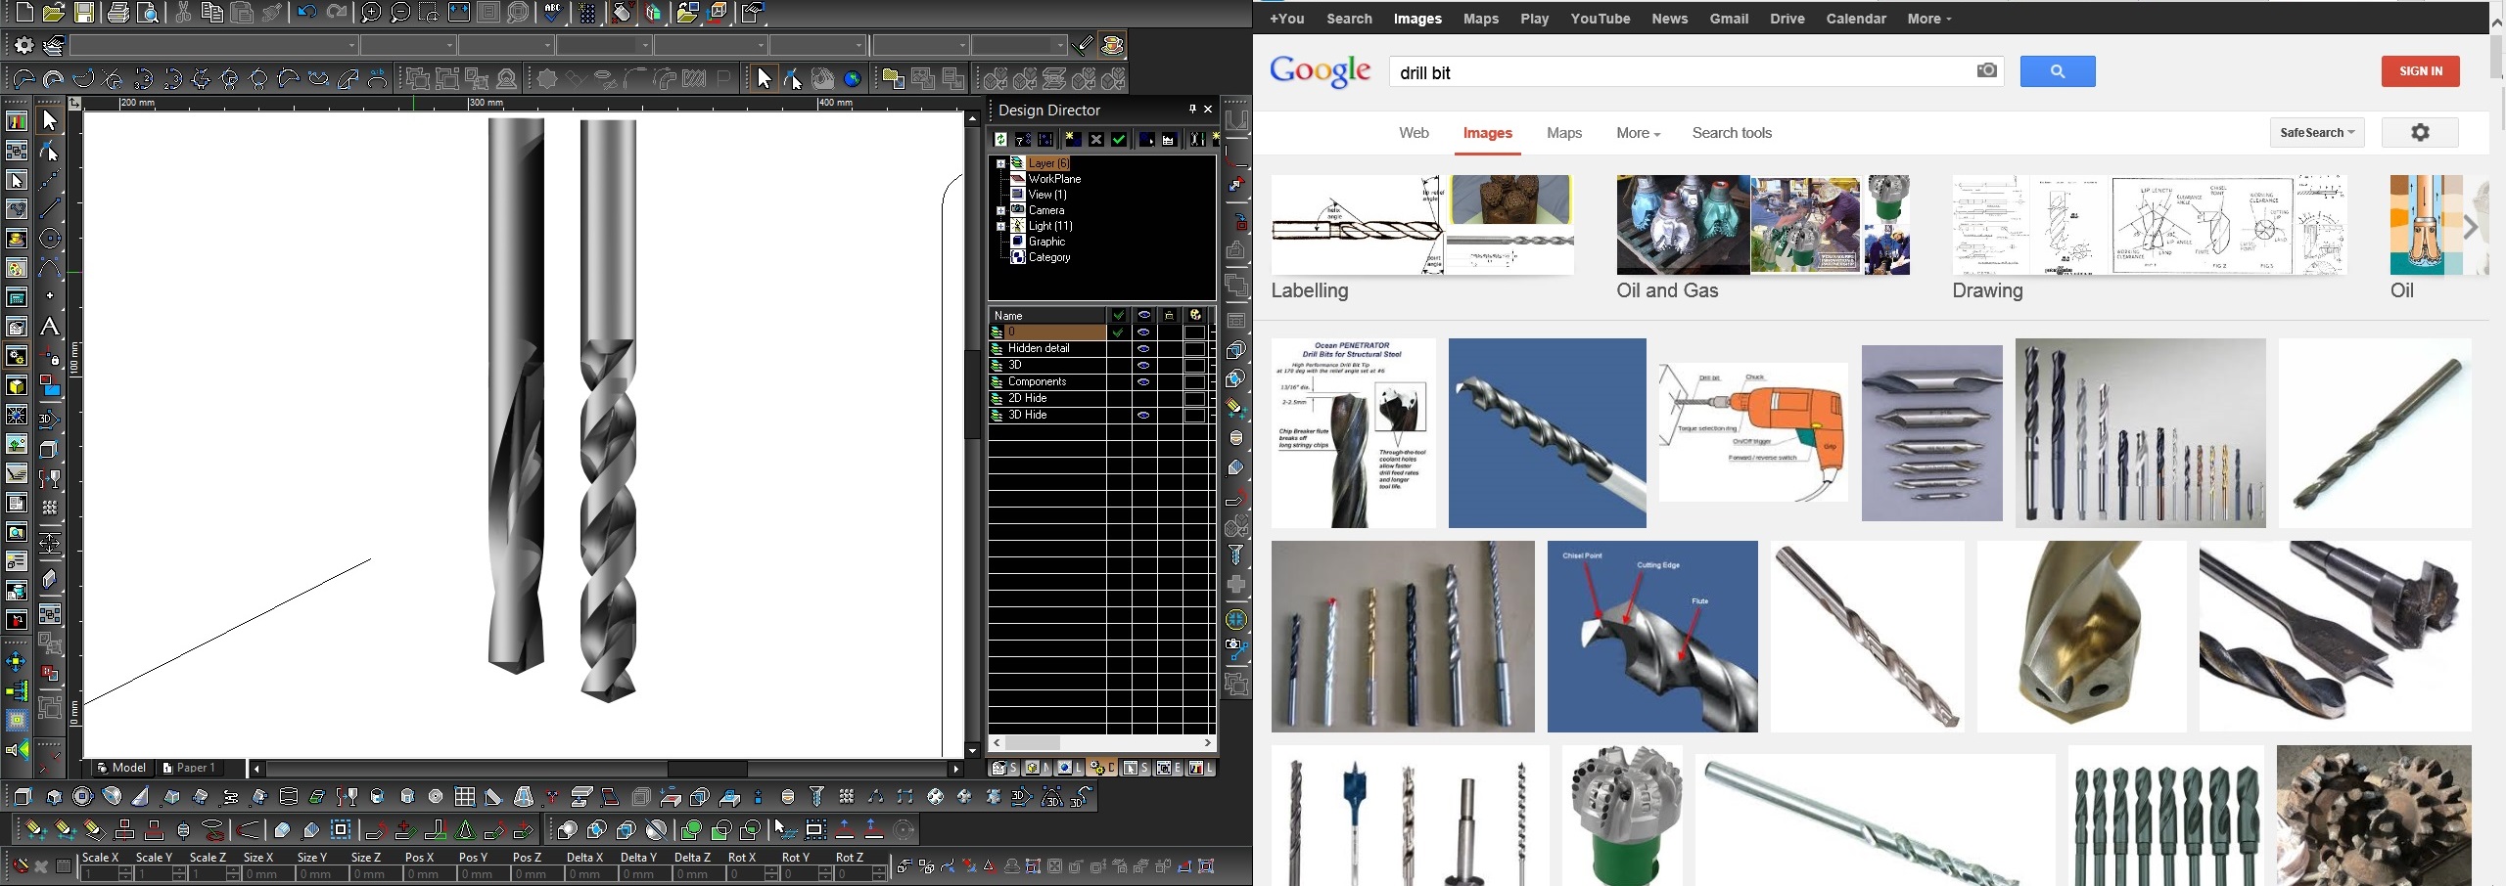Expand the Camera tree node
The width and height of the screenshot is (2506, 886).
(x=1000, y=210)
